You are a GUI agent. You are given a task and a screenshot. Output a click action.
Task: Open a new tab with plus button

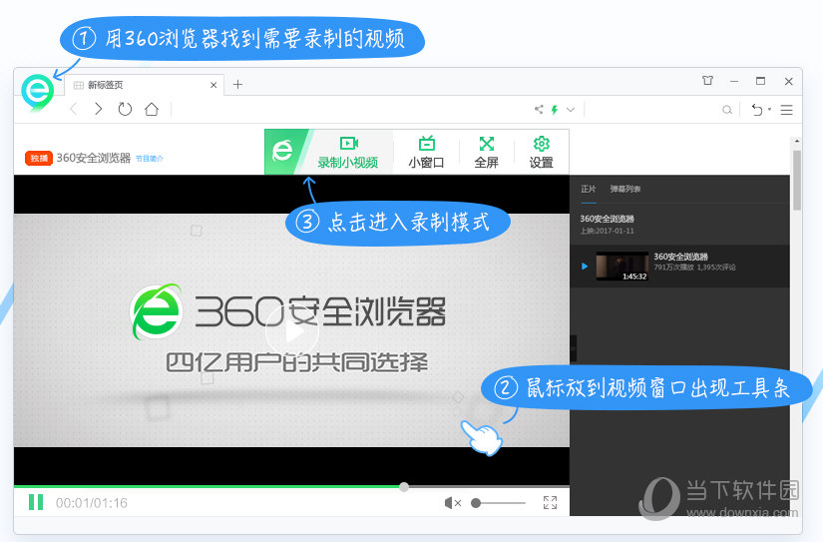[237, 85]
